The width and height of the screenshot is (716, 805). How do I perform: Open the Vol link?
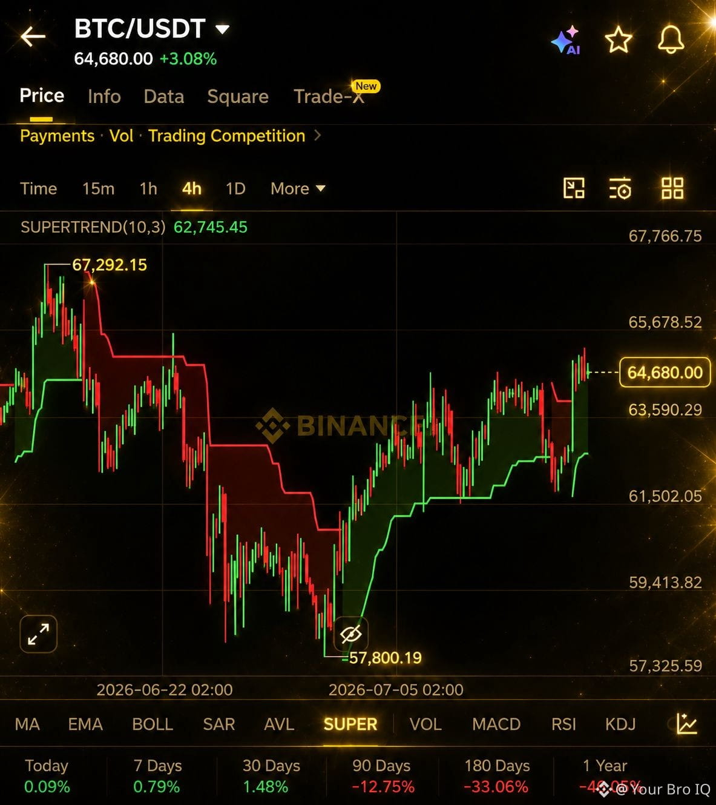(x=121, y=136)
